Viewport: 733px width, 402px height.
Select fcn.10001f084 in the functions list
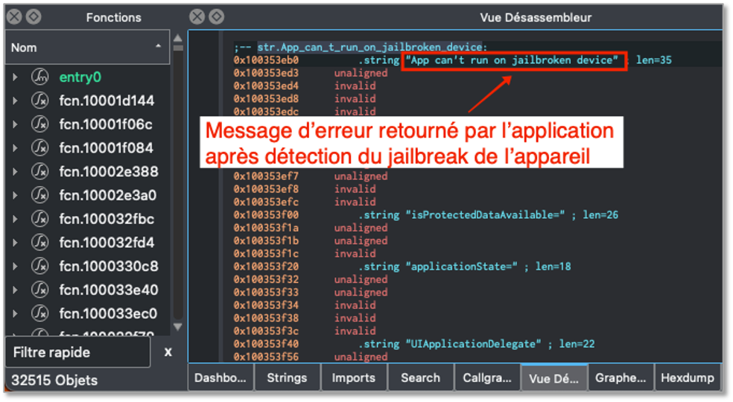[106, 147]
